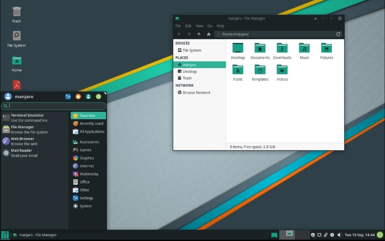Viewport: 385px width, 241px height.
Task: Toggle the show desktop panel button
Action: pyautogui.click(x=274, y=235)
